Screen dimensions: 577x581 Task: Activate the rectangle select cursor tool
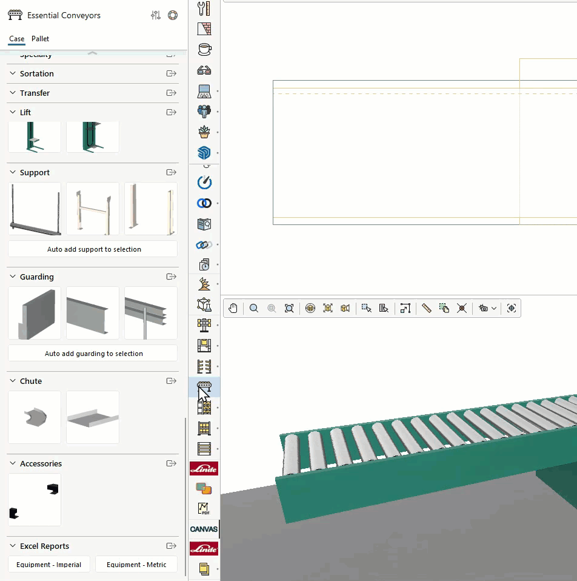tap(366, 308)
